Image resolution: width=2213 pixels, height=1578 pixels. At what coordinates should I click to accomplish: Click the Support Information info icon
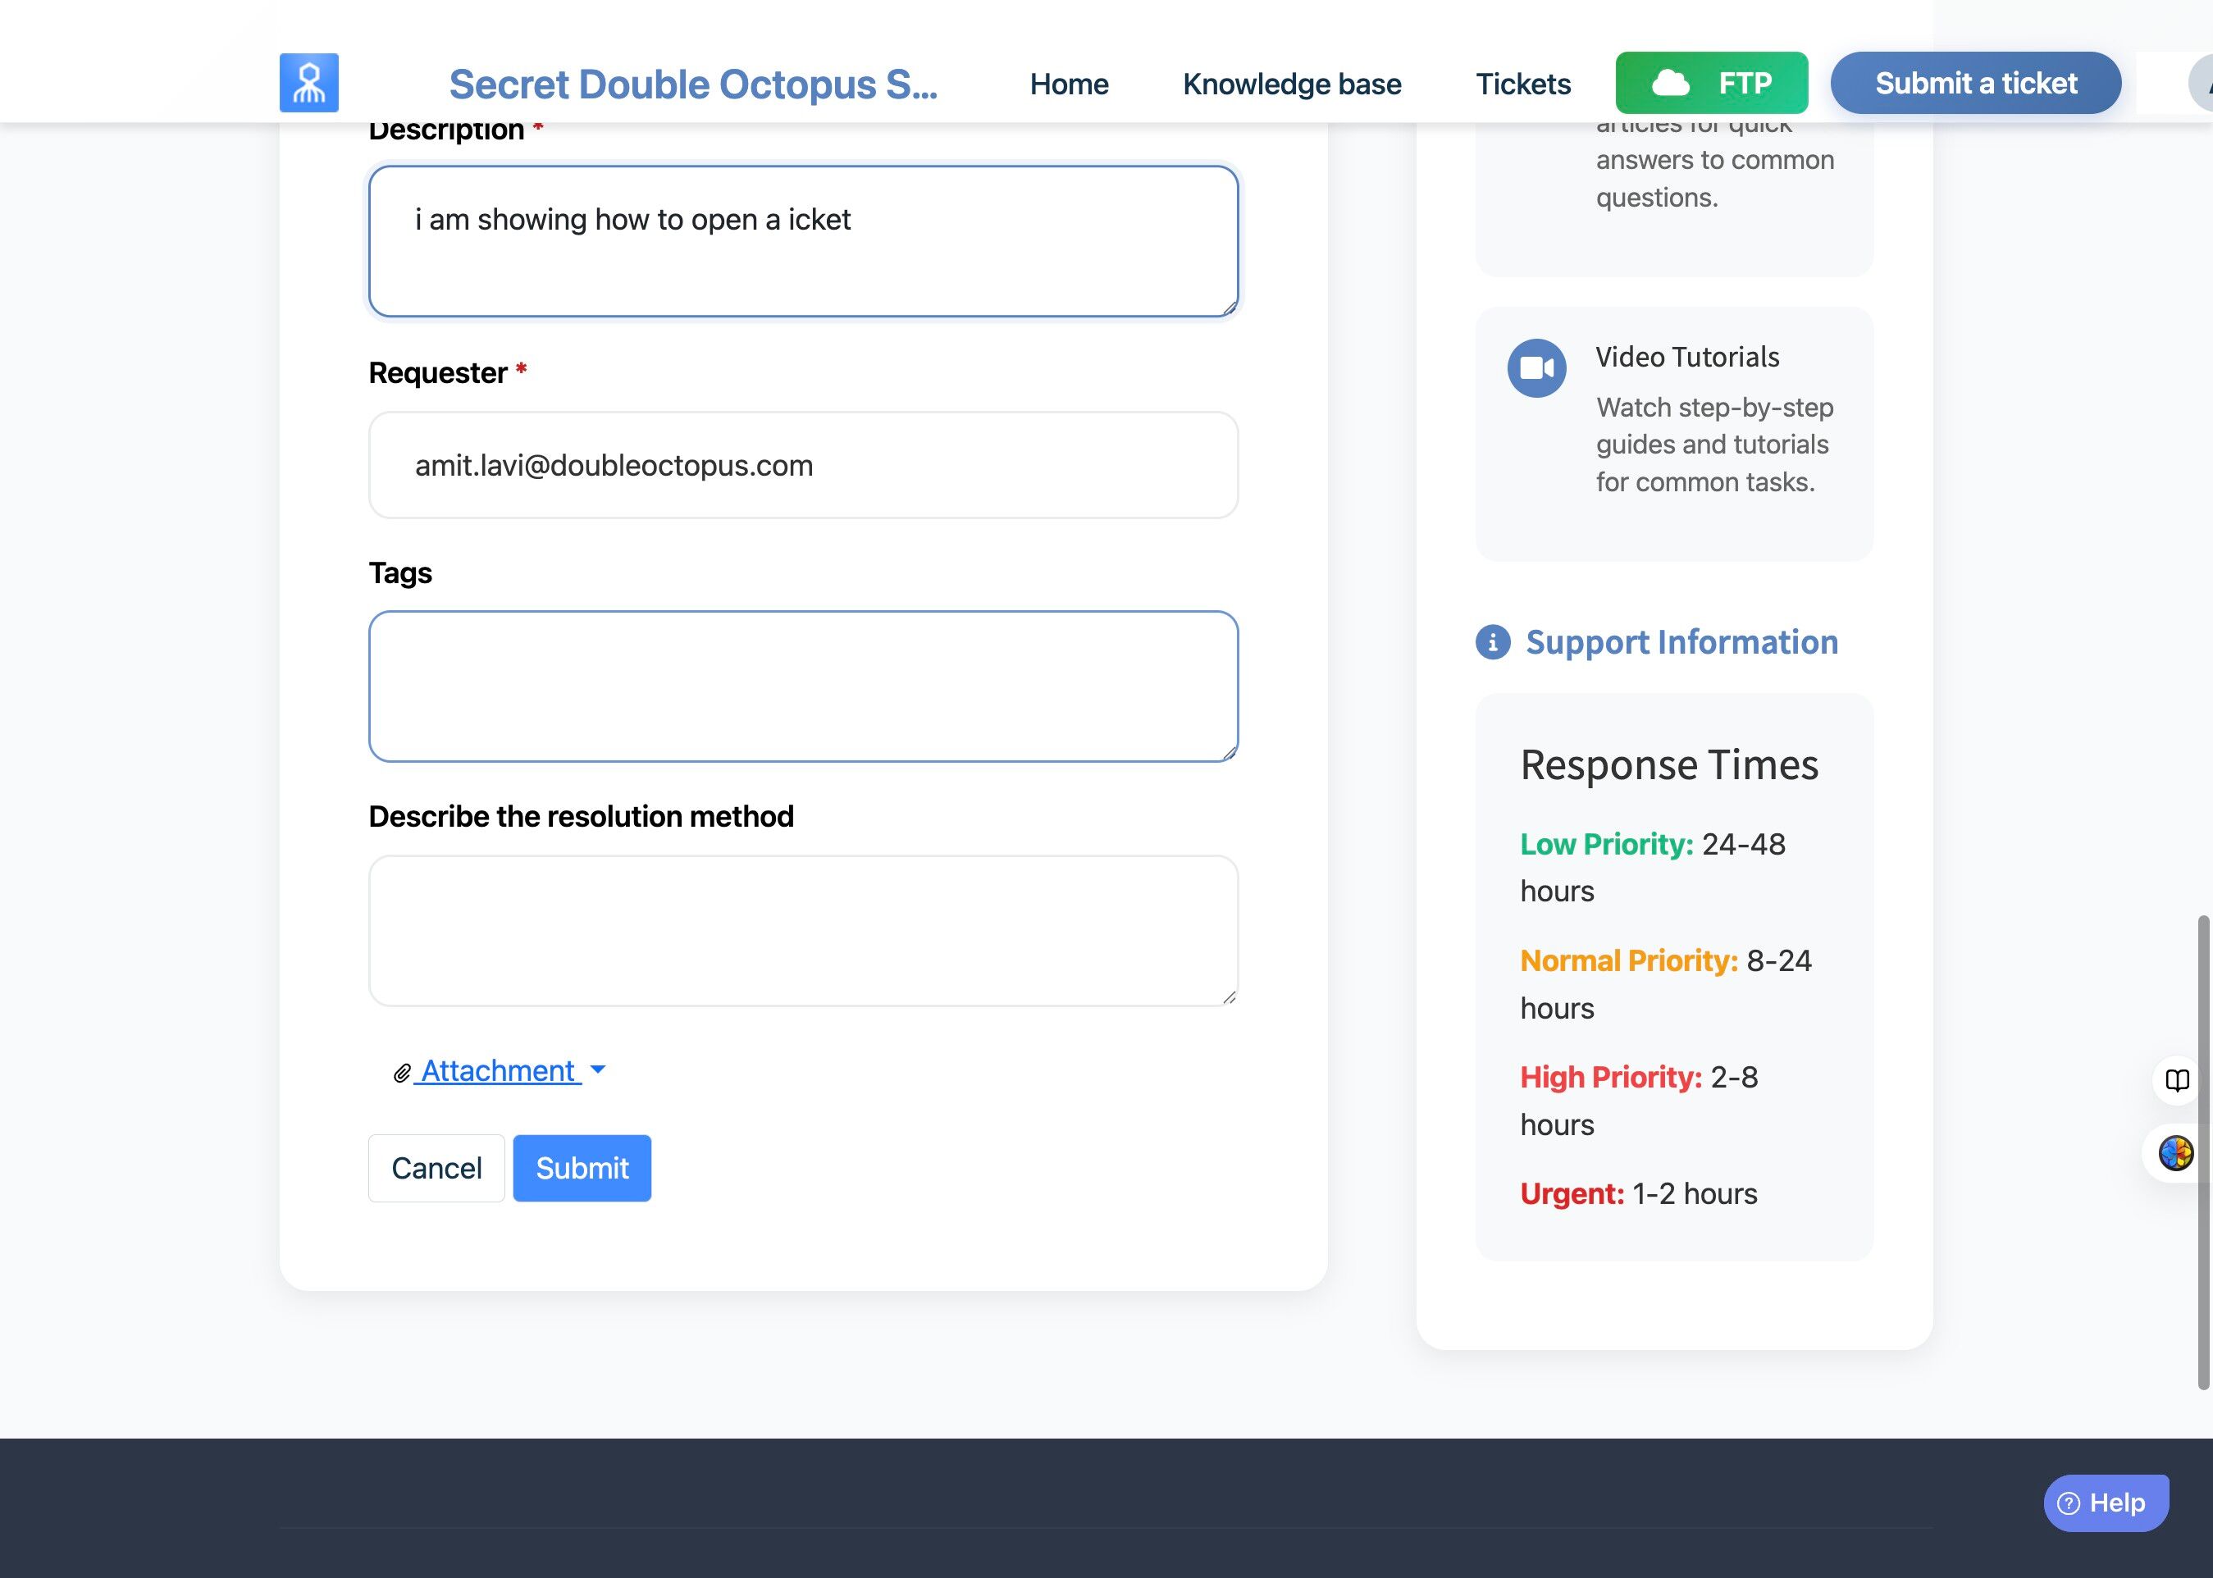pyautogui.click(x=1492, y=642)
